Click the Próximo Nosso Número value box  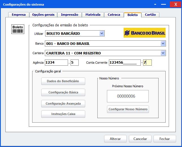pyautogui.click(x=128, y=96)
